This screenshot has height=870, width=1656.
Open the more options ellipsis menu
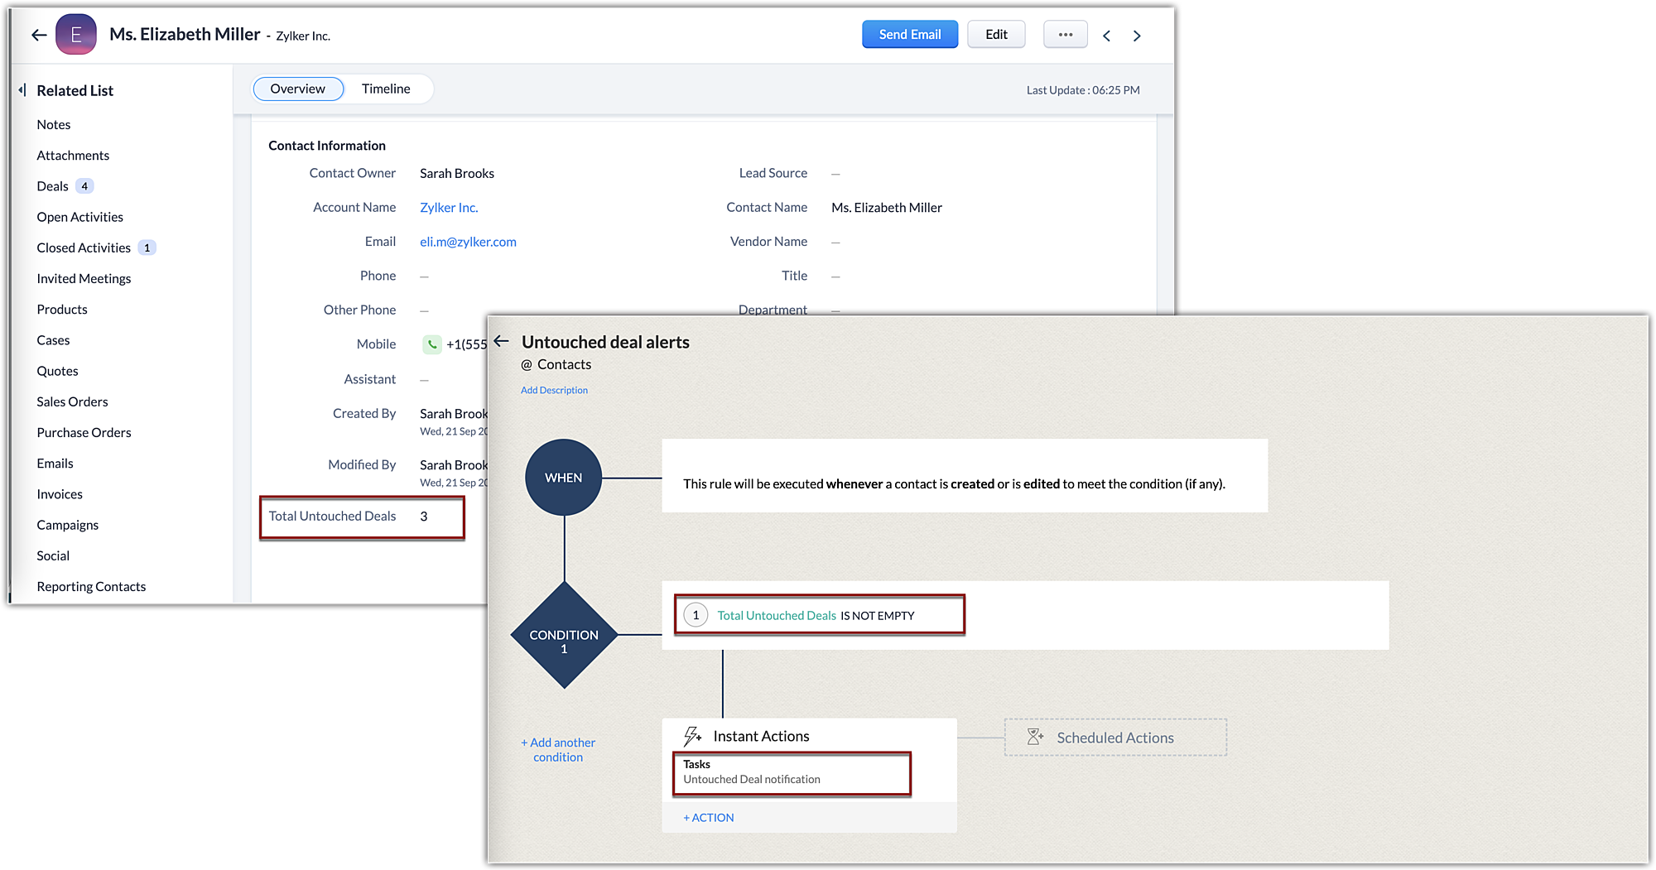1065,35
